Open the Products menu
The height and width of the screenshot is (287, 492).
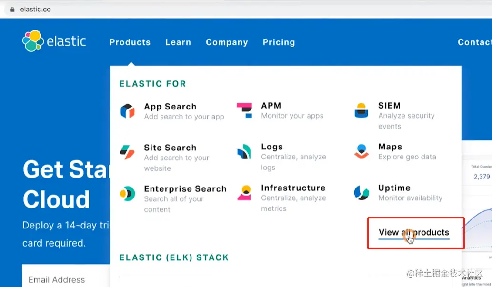pyautogui.click(x=130, y=42)
